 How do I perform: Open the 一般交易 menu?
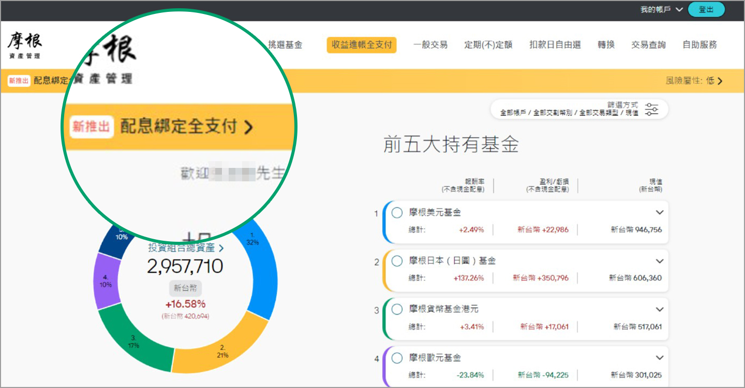coord(430,45)
